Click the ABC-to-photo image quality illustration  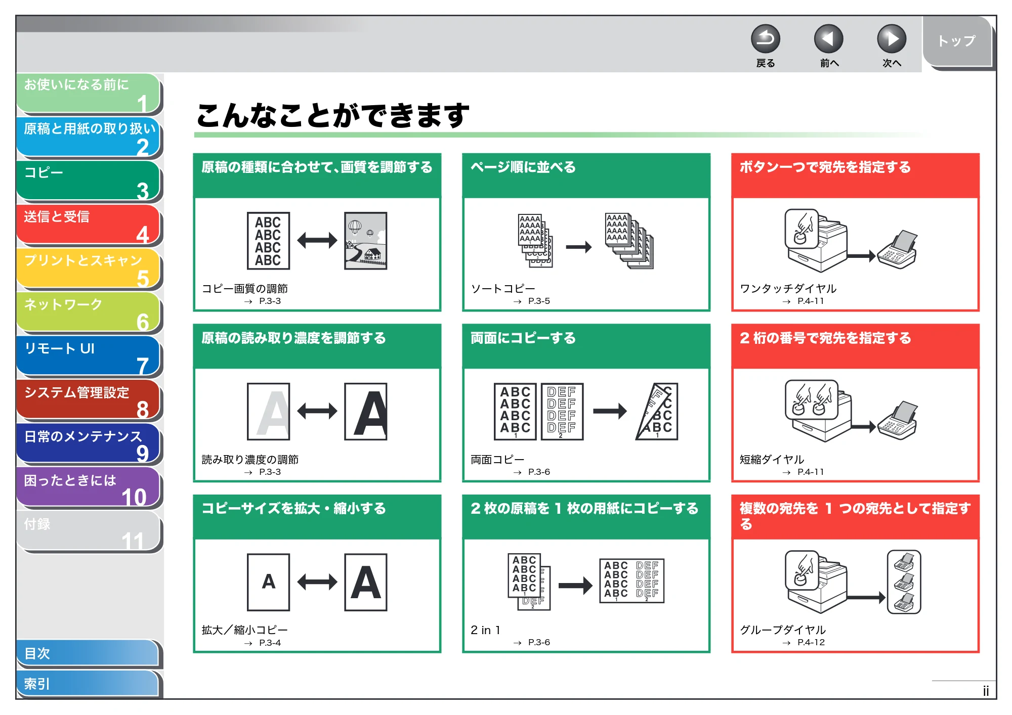317,241
